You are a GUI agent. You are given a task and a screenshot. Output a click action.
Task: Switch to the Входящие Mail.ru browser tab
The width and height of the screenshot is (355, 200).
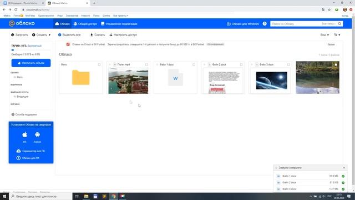point(23,3)
